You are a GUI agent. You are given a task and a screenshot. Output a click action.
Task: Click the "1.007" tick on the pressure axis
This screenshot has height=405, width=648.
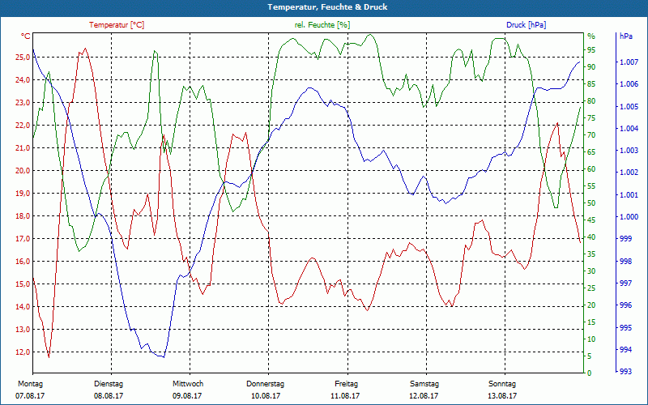[x=629, y=62]
